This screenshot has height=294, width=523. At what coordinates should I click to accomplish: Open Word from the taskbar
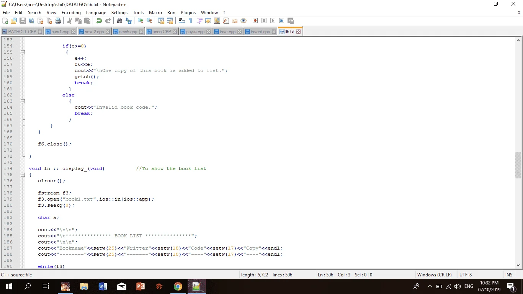103,286
